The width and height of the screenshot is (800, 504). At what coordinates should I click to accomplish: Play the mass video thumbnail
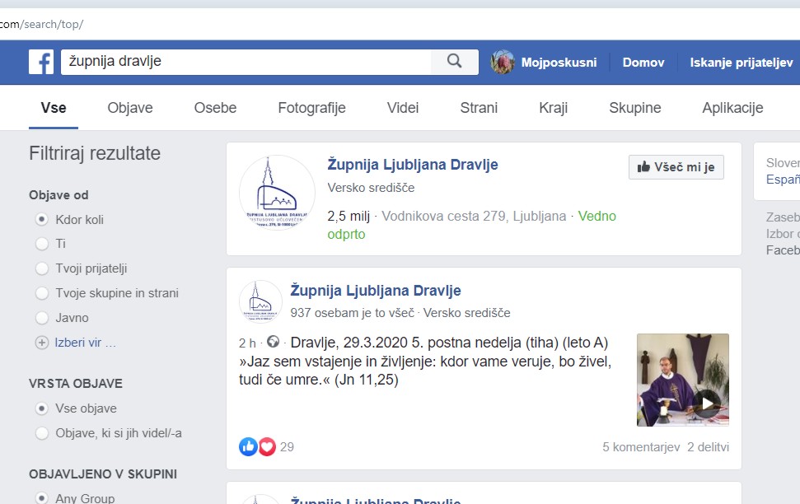[683, 380]
